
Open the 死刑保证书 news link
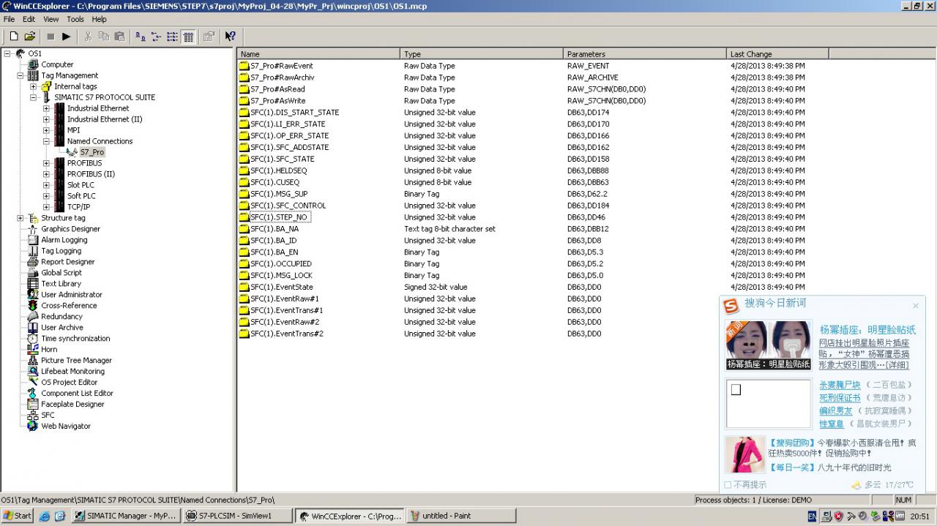pyautogui.click(x=840, y=398)
